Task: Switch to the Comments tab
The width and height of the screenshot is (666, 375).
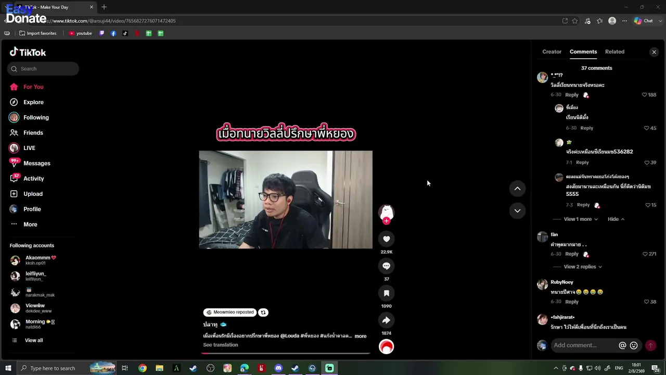Action: 583,52
